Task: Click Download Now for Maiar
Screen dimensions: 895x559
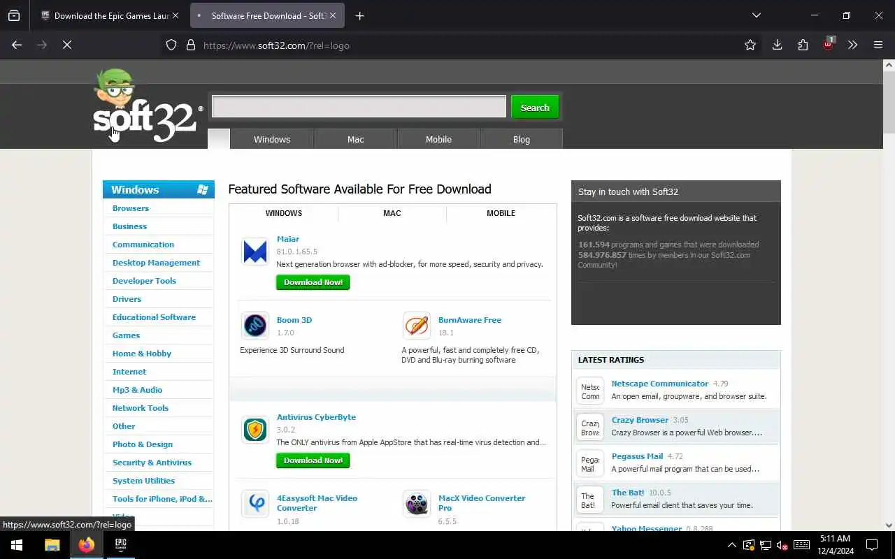Action: tap(313, 282)
